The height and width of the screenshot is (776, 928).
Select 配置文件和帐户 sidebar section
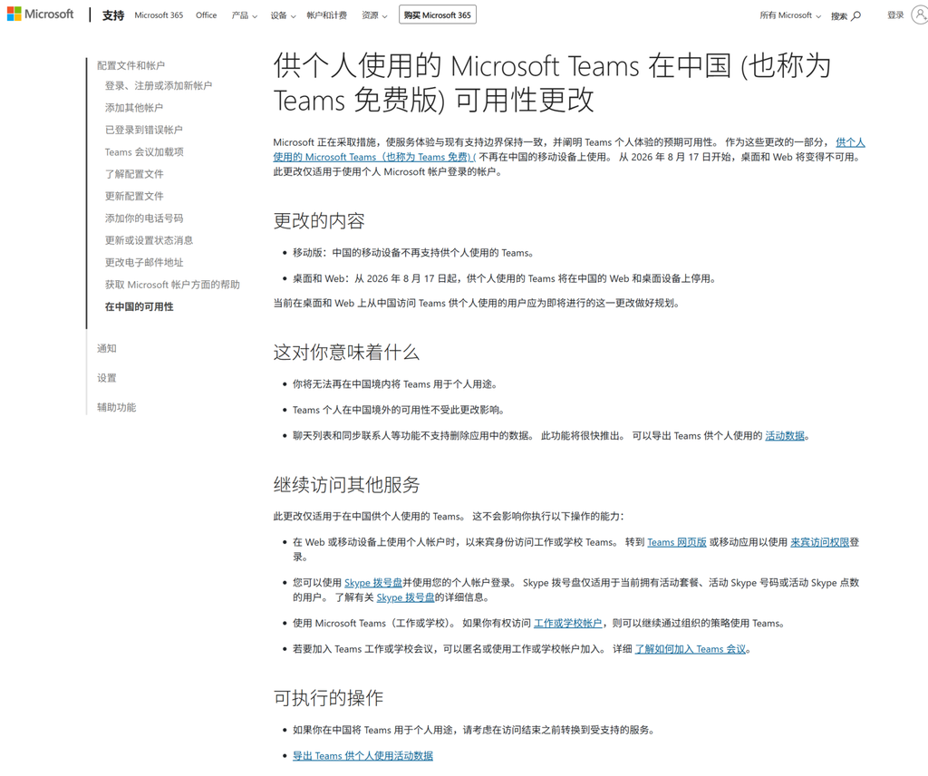point(130,65)
